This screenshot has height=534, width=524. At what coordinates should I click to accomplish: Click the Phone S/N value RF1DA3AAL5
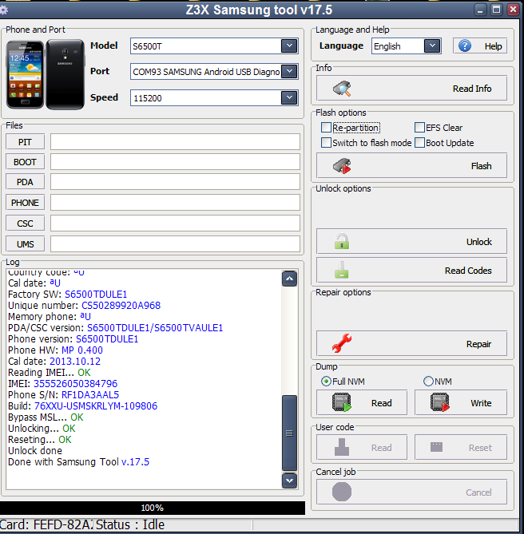coord(90,394)
